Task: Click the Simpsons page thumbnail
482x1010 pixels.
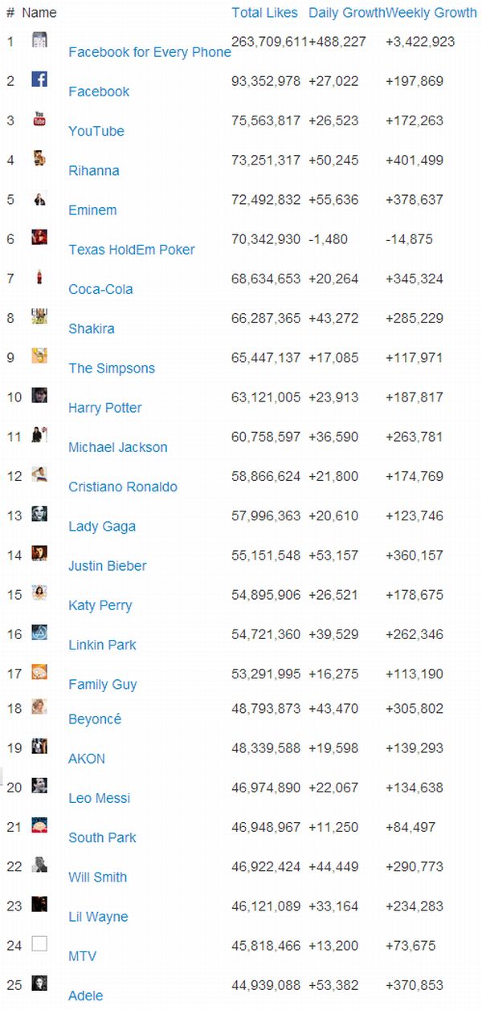Action: point(39,356)
